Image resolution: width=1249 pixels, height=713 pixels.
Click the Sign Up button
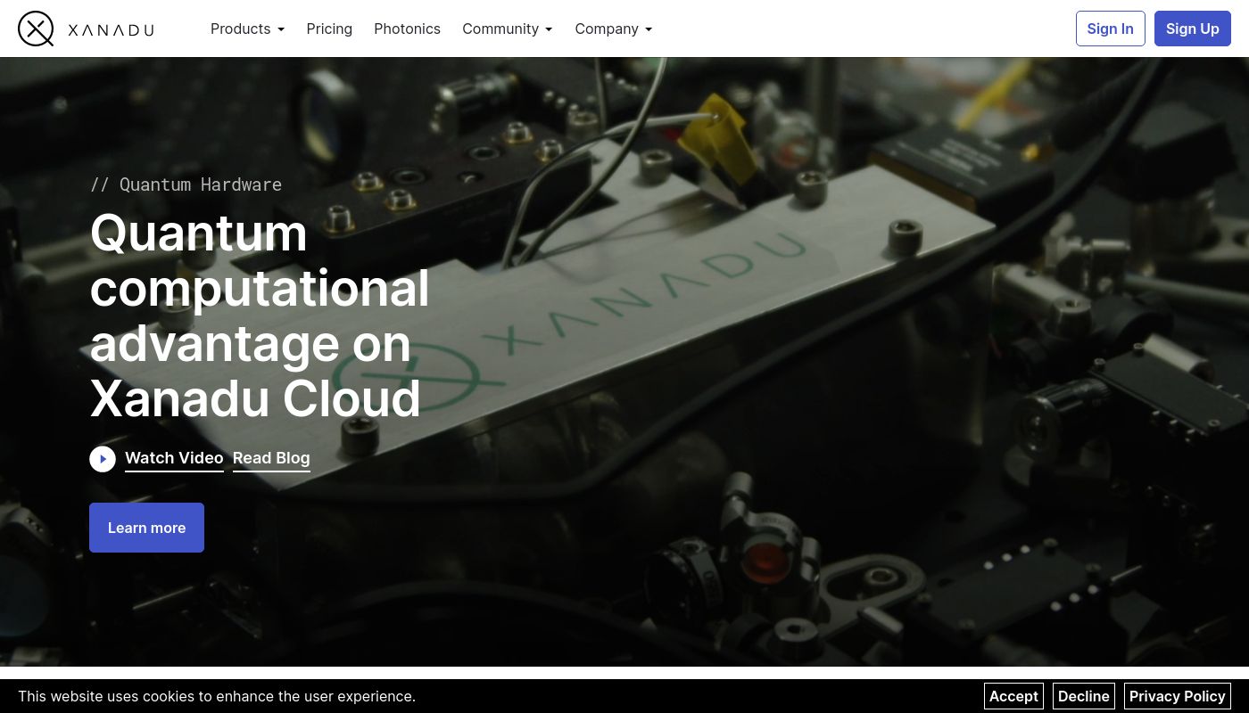click(1192, 29)
